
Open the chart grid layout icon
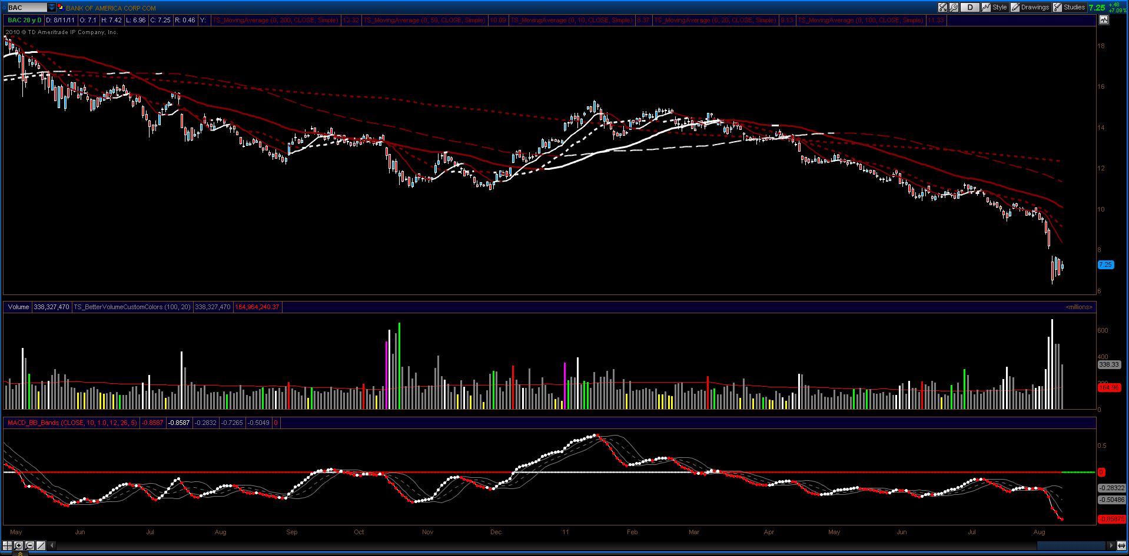8,545
